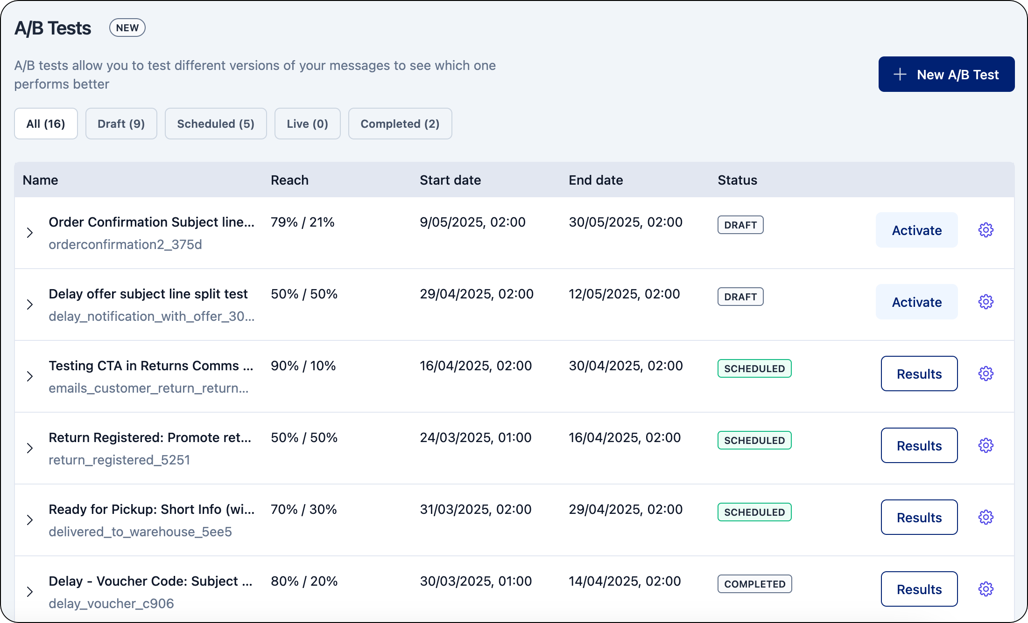Open settings for Delay offer subject line test

click(x=986, y=302)
